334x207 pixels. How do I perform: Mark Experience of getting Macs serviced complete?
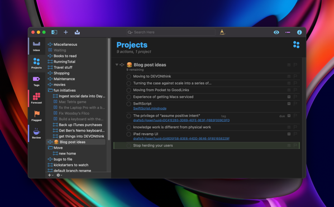coord(128,97)
